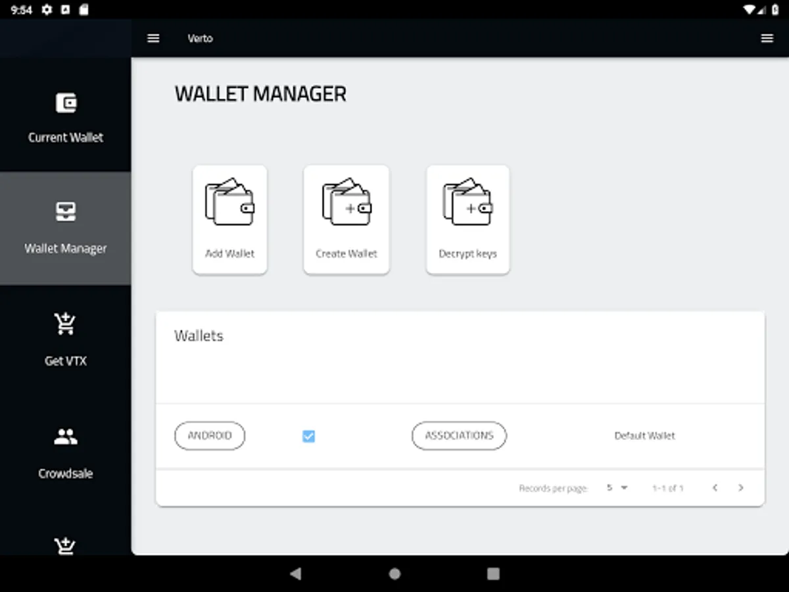Open the Crowdsale people icon
This screenshot has height=592, width=789.
(66, 436)
